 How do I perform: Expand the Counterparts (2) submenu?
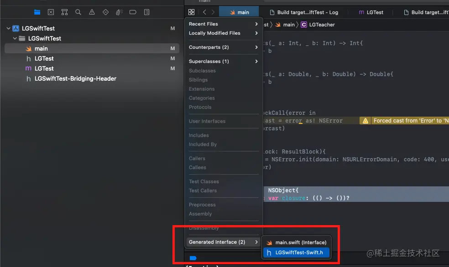click(223, 47)
